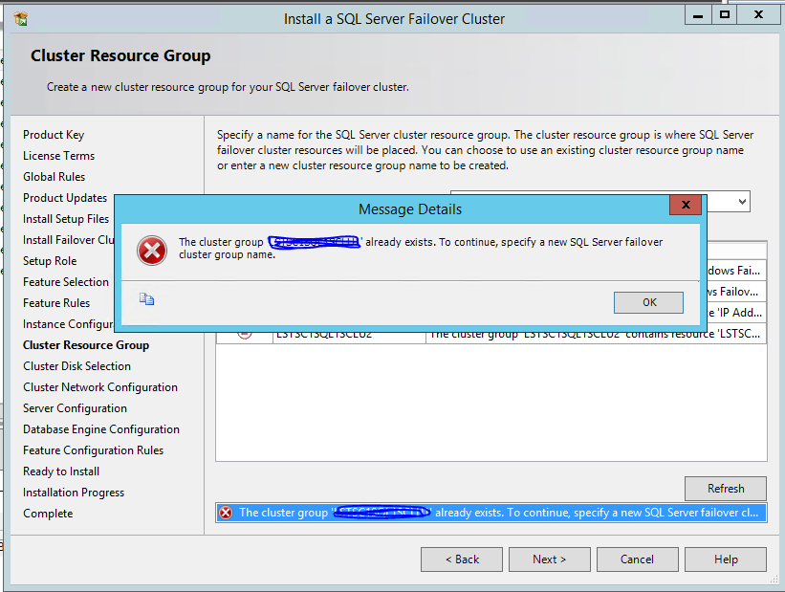Click the table message ending in resource 'LSTSC...
785x592 pixels.
point(596,335)
